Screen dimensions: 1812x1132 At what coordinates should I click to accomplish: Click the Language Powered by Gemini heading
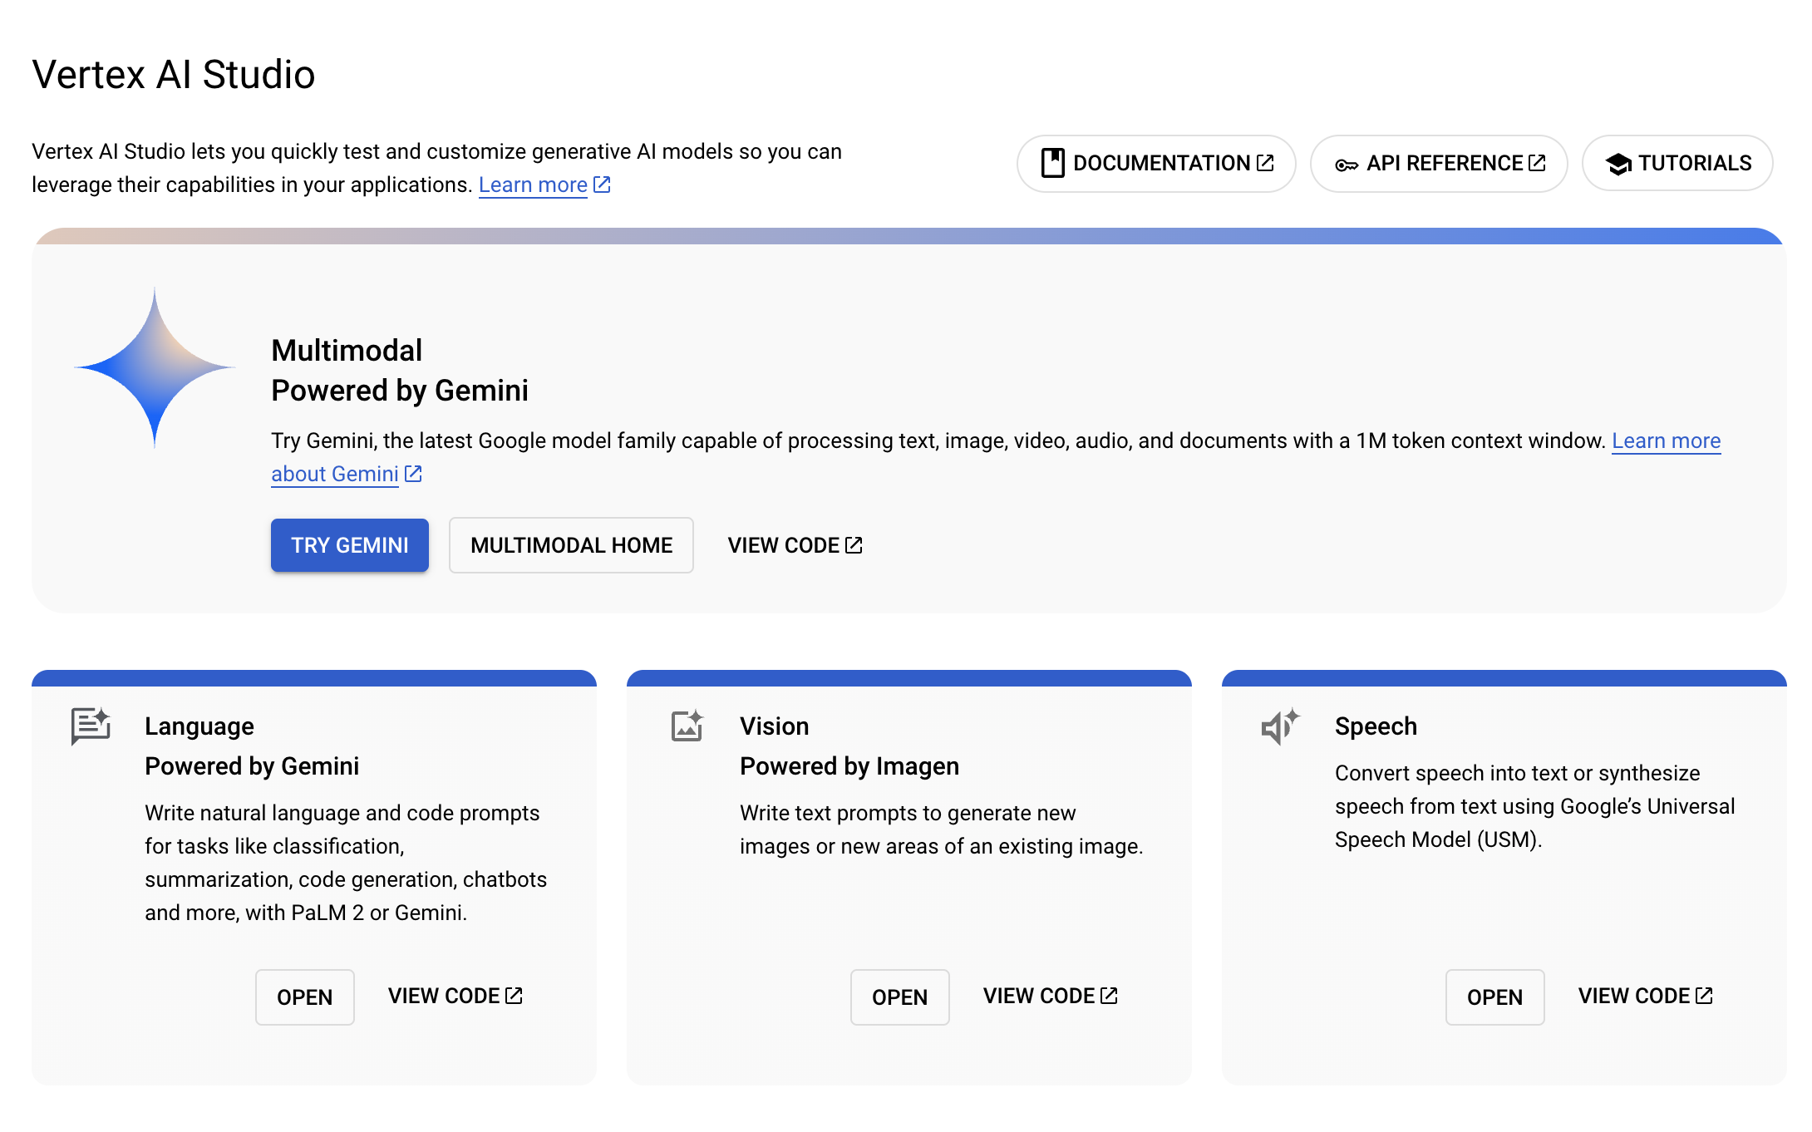coord(252,746)
